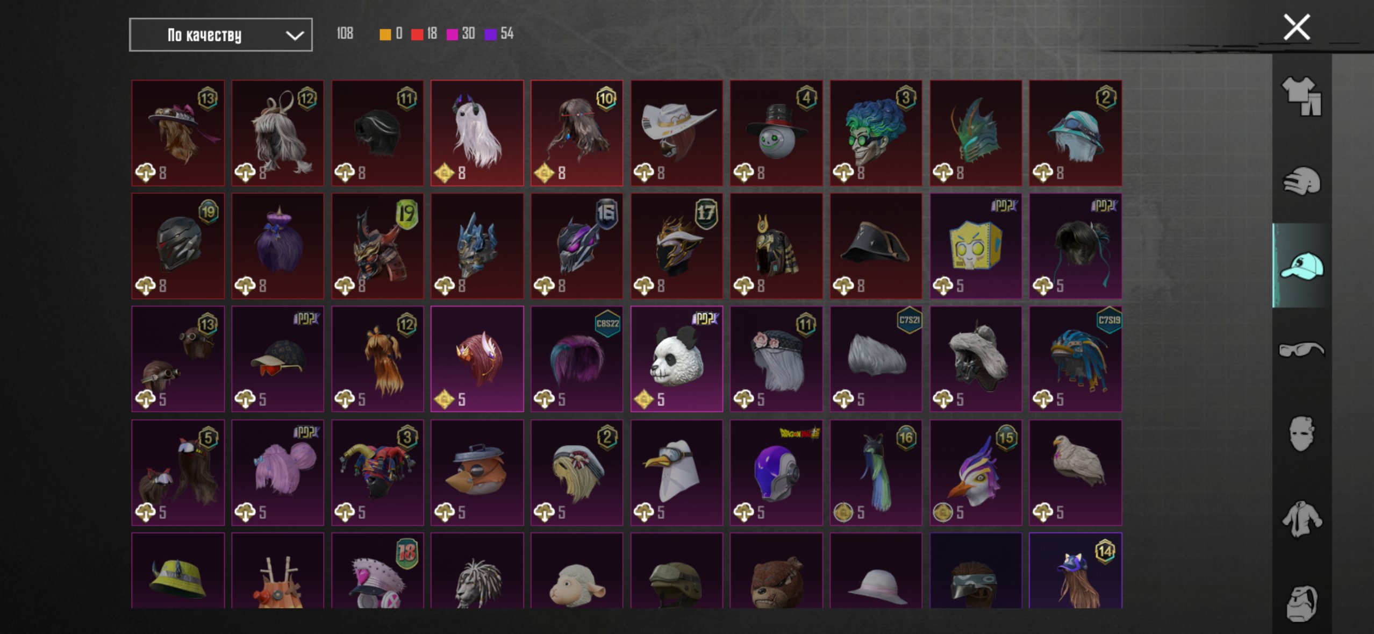Viewport: 1374px width, 634px height.
Task: Open the jacket category icon
Action: tap(1301, 518)
